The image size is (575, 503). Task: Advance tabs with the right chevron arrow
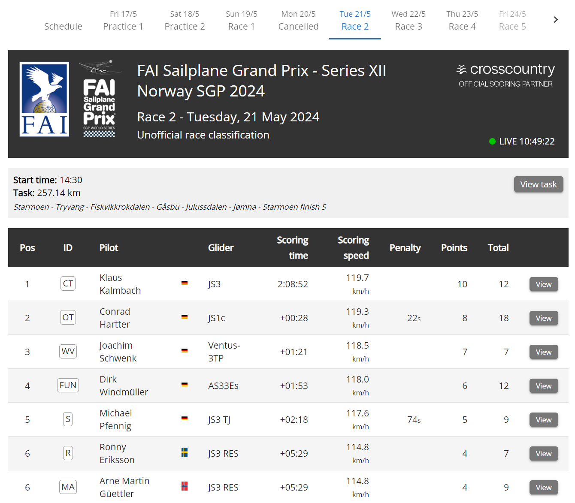[x=556, y=20]
